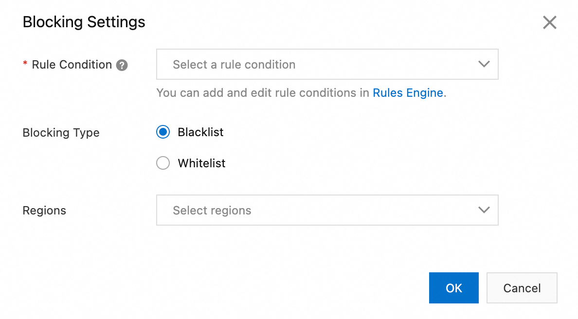Click the 'Select regions' placeholder text

pyautogui.click(x=212, y=211)
